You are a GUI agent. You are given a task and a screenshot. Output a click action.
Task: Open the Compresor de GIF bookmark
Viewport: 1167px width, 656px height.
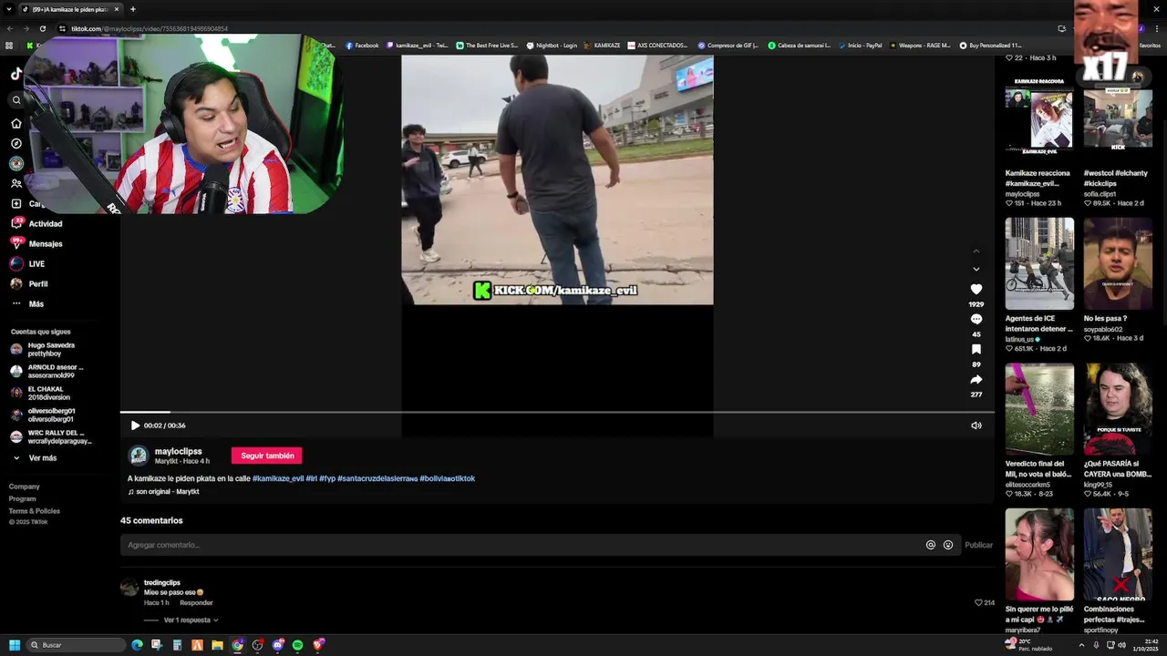coord(728,46)
